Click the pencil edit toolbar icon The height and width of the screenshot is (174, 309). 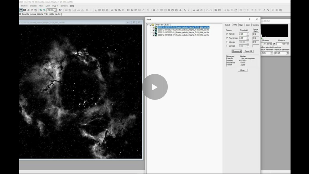(x=264, y=10)
